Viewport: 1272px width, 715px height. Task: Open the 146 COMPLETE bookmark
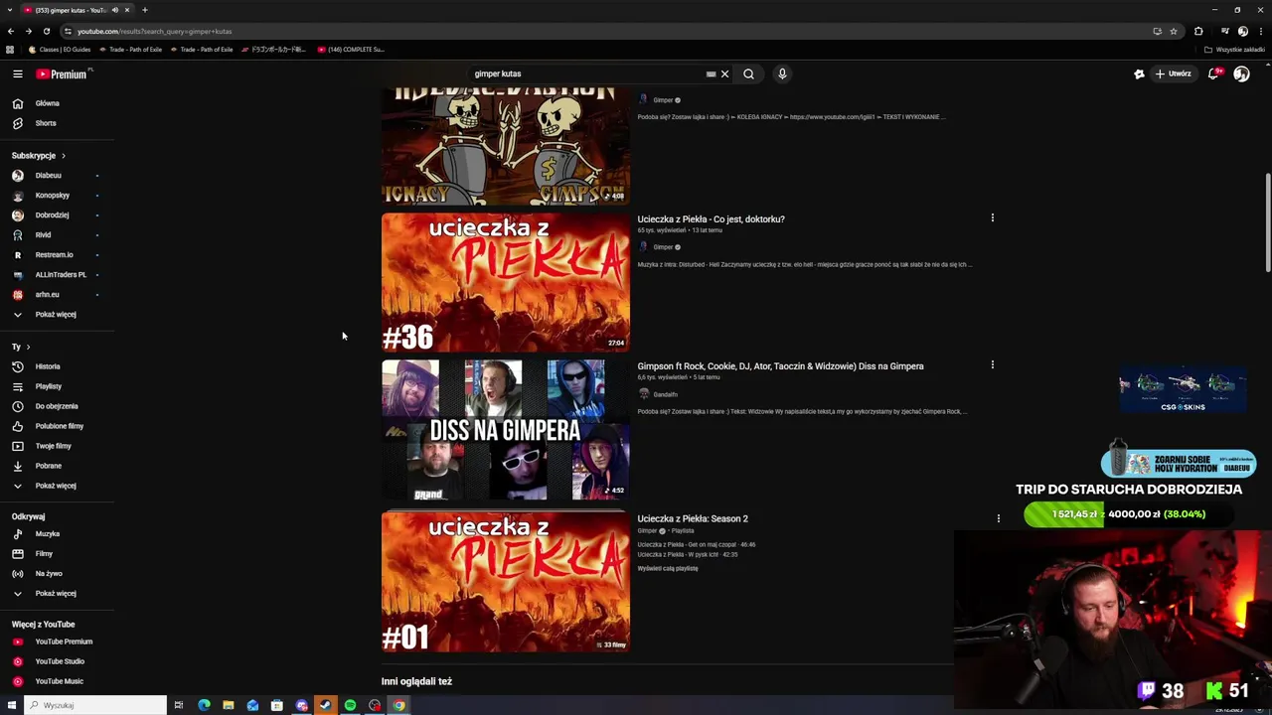[351, 50]
